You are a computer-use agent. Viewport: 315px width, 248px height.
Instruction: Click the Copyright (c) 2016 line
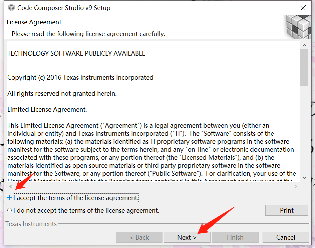(80, 77)
